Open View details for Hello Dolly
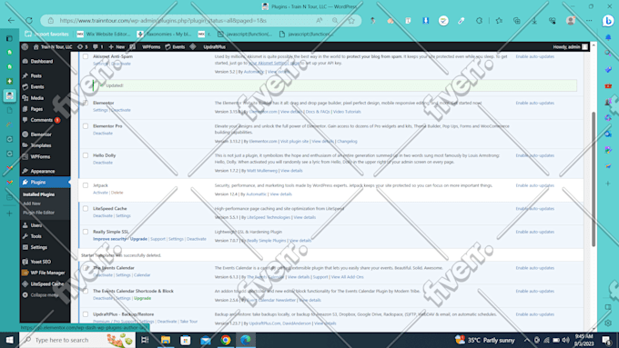 291,171
